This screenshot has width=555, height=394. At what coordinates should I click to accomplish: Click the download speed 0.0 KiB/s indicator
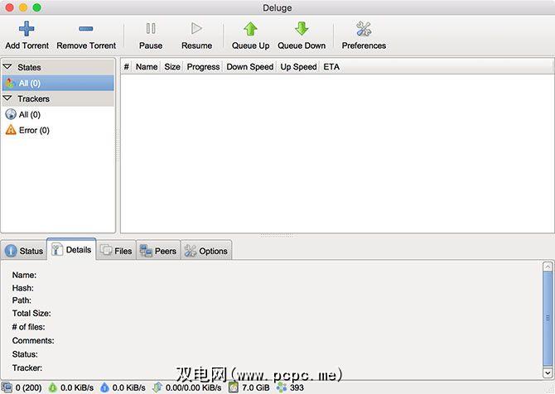pos(70,387)
